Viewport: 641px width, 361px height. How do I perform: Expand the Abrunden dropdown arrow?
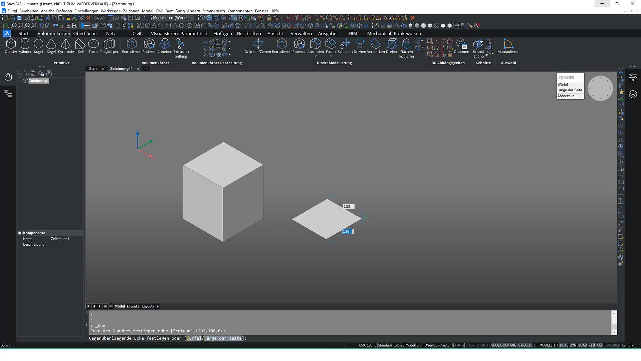(x=315, y=56)
